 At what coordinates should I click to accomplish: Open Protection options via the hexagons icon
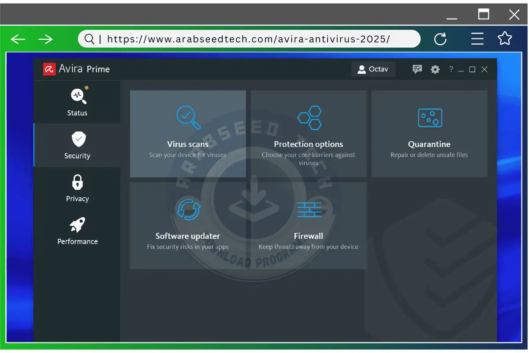(x=309, y=117)
